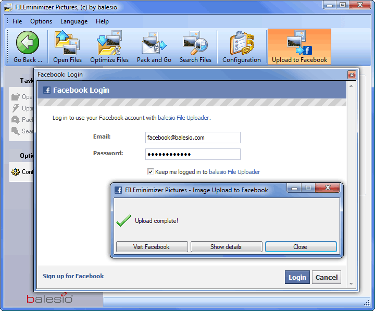375x311 pixels.
Task: Click the Facebook logo in Login header
Action: (x=47, y=90)
